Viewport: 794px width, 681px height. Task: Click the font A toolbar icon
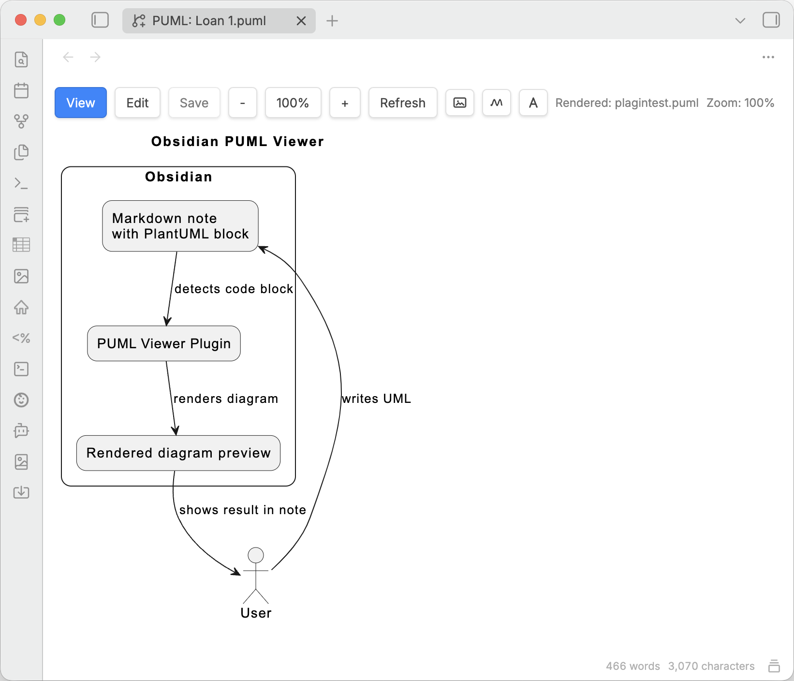point(533,103)
